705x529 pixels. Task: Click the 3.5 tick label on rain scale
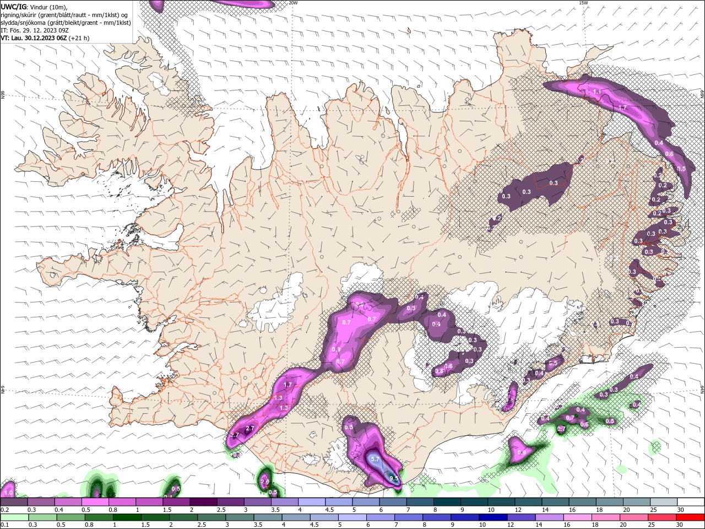(x=258, y=525)
